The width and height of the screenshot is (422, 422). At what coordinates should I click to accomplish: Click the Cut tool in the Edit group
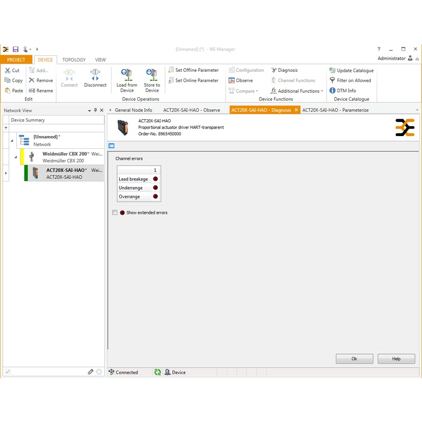tap(12, 71)
